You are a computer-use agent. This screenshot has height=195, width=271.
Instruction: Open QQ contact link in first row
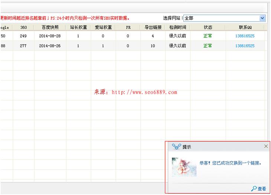point(245,36)
